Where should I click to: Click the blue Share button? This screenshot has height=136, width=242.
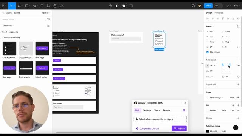coord(208,6)
